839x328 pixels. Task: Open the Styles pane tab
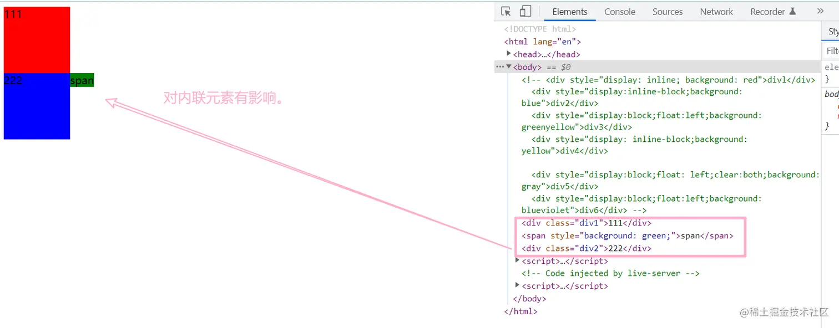click(832, 32)
